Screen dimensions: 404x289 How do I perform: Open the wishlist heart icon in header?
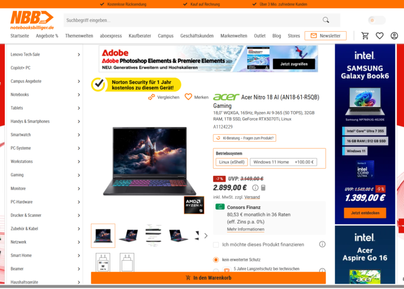point(379,36)
